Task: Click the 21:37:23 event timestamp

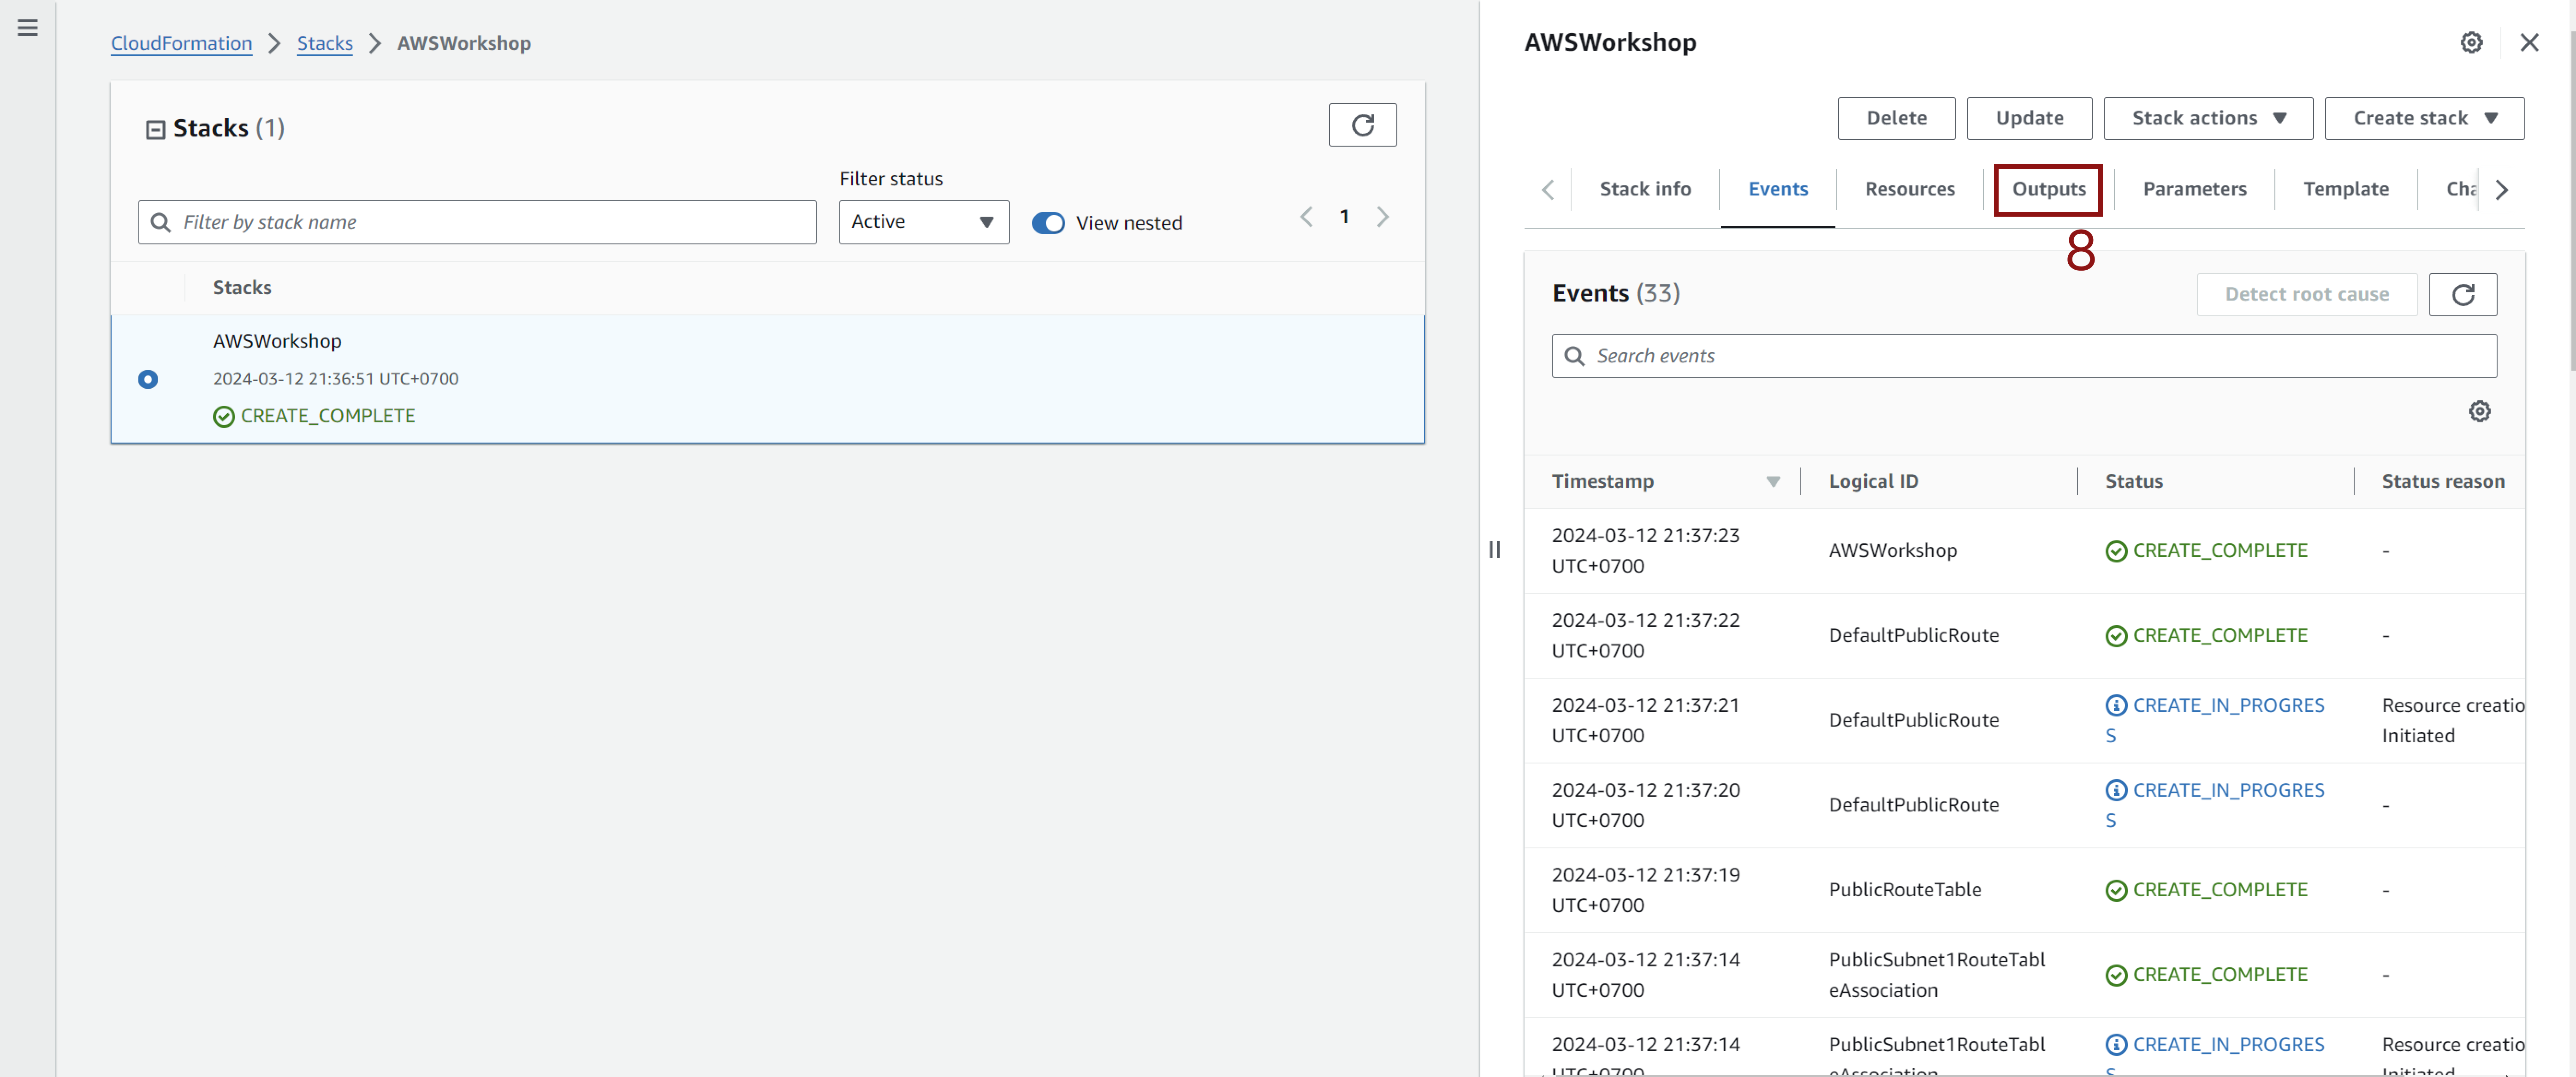Action: pos(1645,550)
